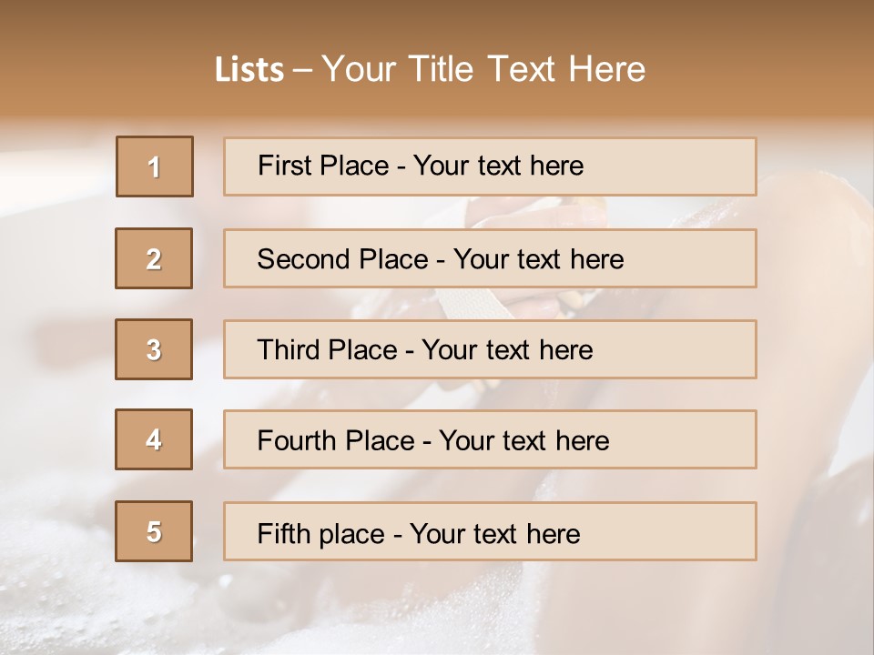Click the "Fourth Place" text

pos(335,441)
